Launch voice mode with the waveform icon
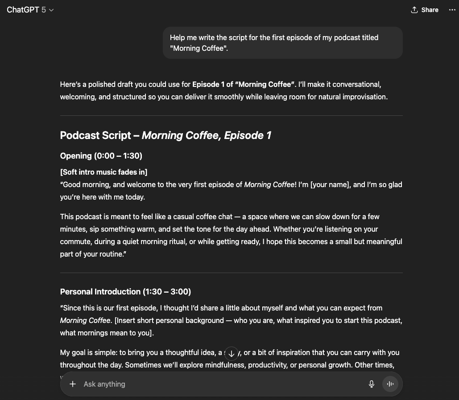The width and height of the screenshot is (459, 400). (390, 384)
